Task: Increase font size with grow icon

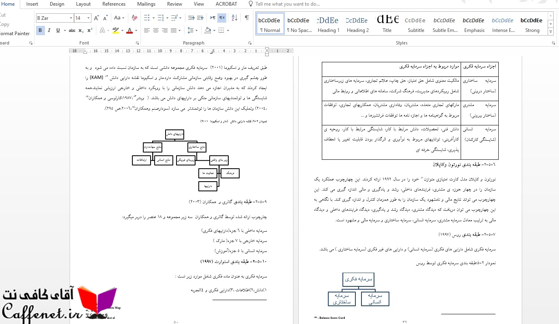Action: point(96,18)
